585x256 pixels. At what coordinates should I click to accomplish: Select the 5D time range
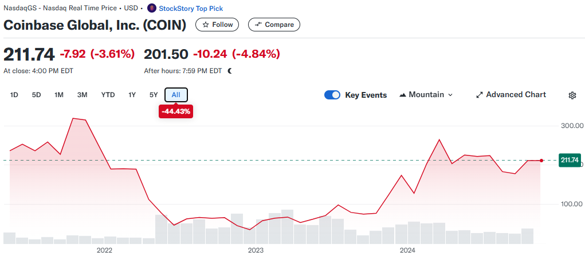(36, 95)
